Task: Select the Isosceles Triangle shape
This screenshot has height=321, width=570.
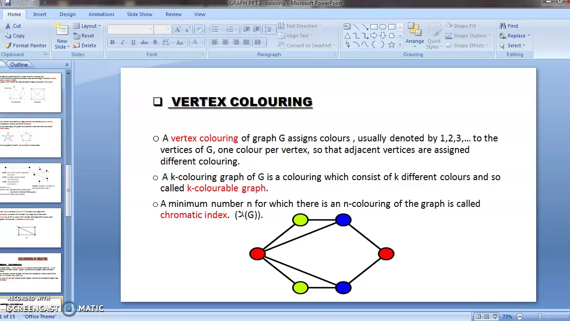Action: [x=347, y=36]
